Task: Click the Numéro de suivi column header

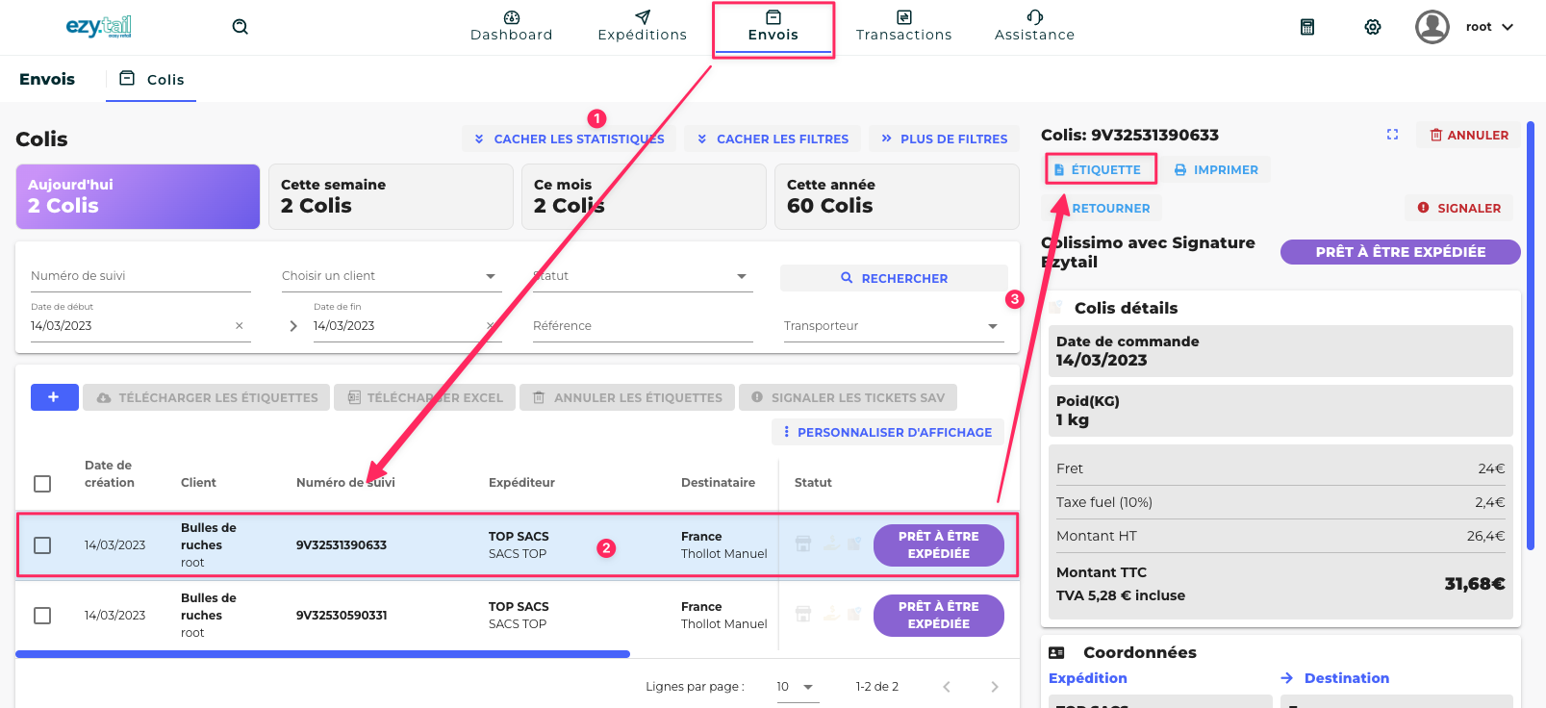Action: [x=345, y=483]
